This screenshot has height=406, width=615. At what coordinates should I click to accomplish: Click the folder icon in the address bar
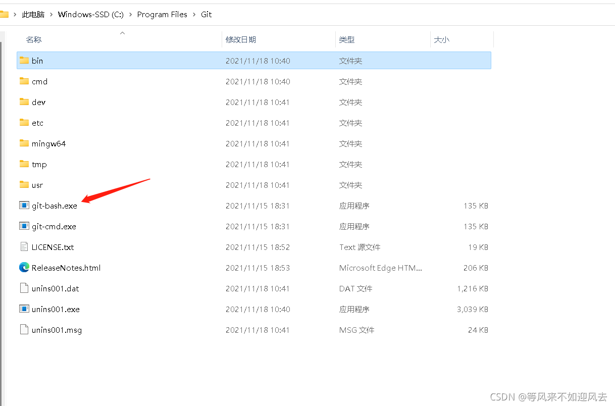click(4, 14)
